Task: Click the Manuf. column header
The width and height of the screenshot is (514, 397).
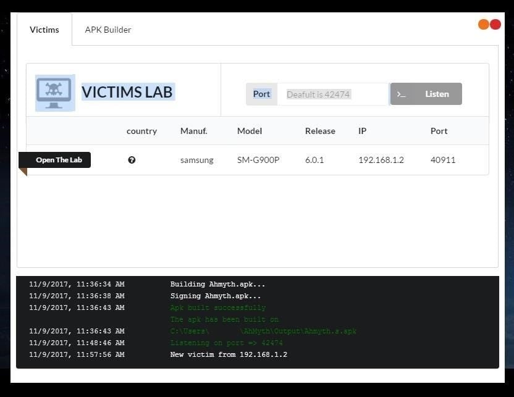Action: [193, 131]
